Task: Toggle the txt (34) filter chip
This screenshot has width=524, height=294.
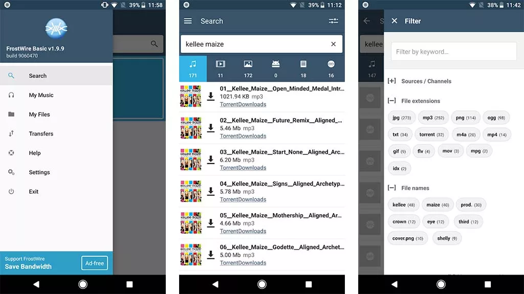Action: [x=400, y=134]
